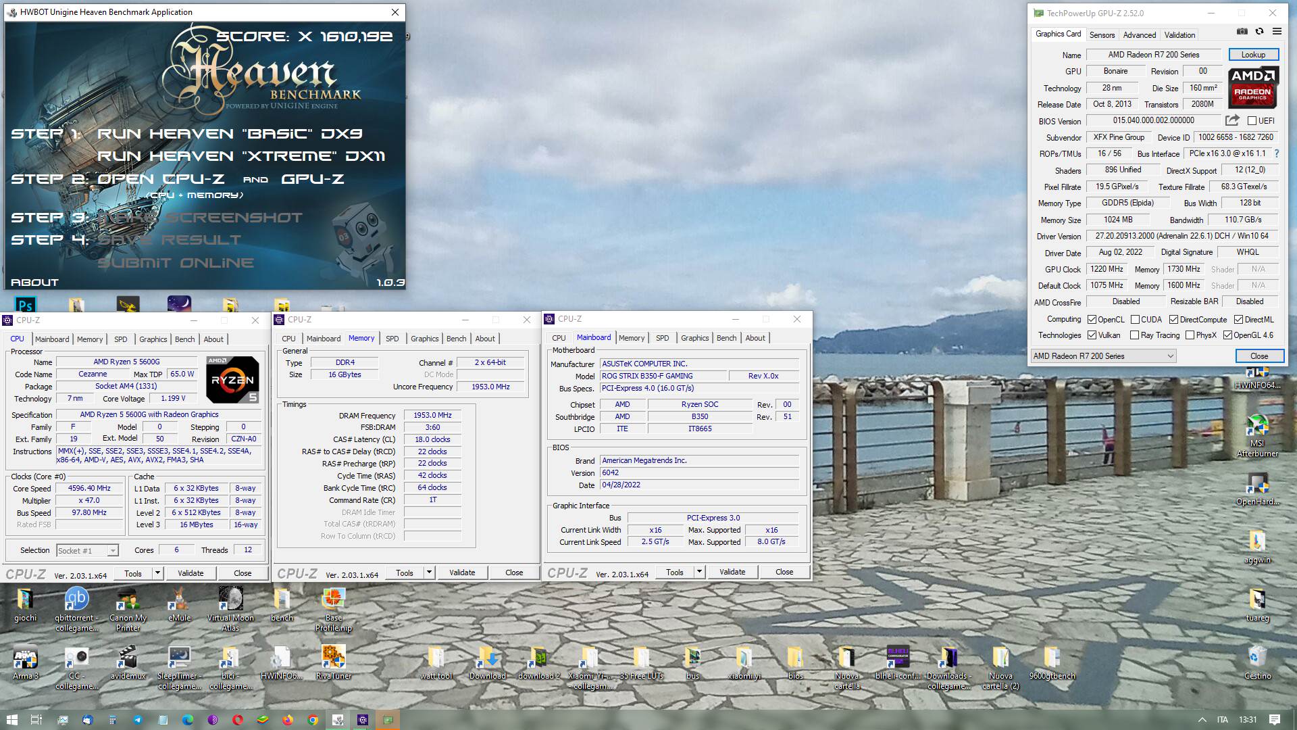Toggle the PhysX checkbox
Screen dimensions: 1297x730
[1190, 335]
